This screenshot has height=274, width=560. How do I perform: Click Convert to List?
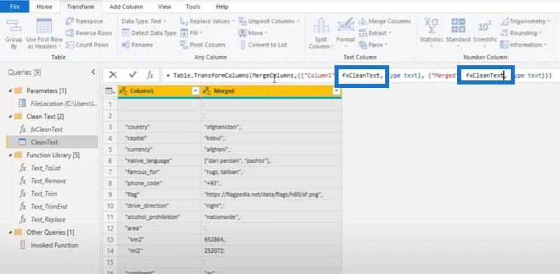pos(263,45)
